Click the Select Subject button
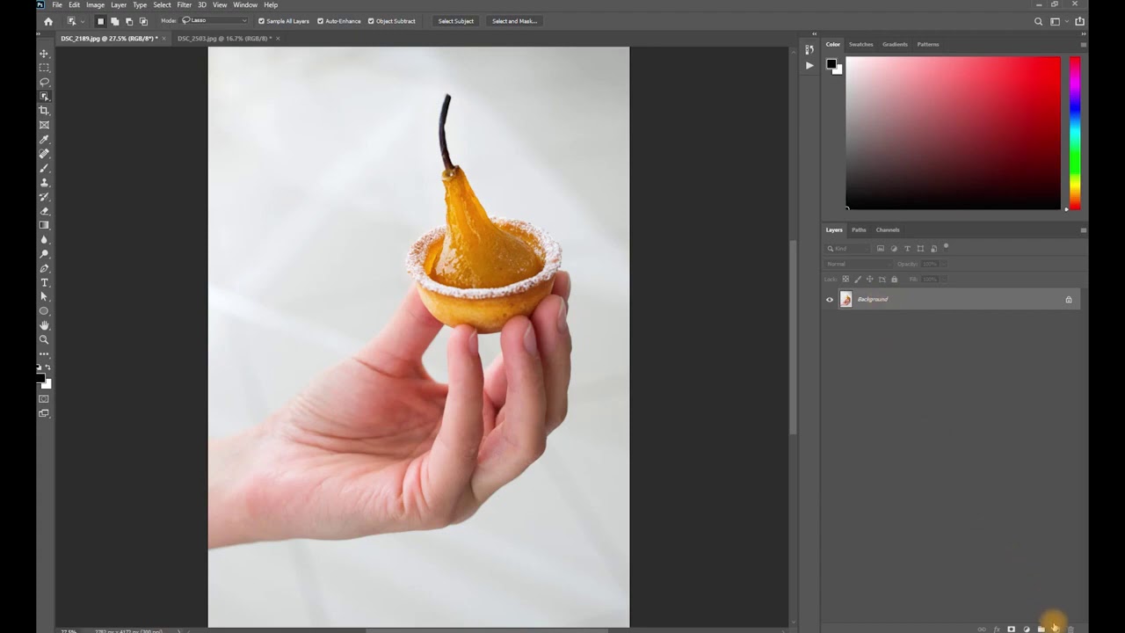 pos(455,21)
